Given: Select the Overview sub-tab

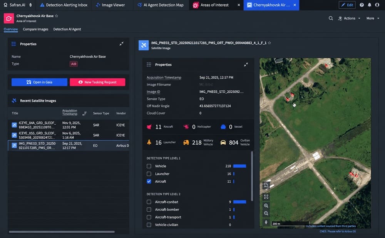Looking at the screenshot, I should pos(11,29).
